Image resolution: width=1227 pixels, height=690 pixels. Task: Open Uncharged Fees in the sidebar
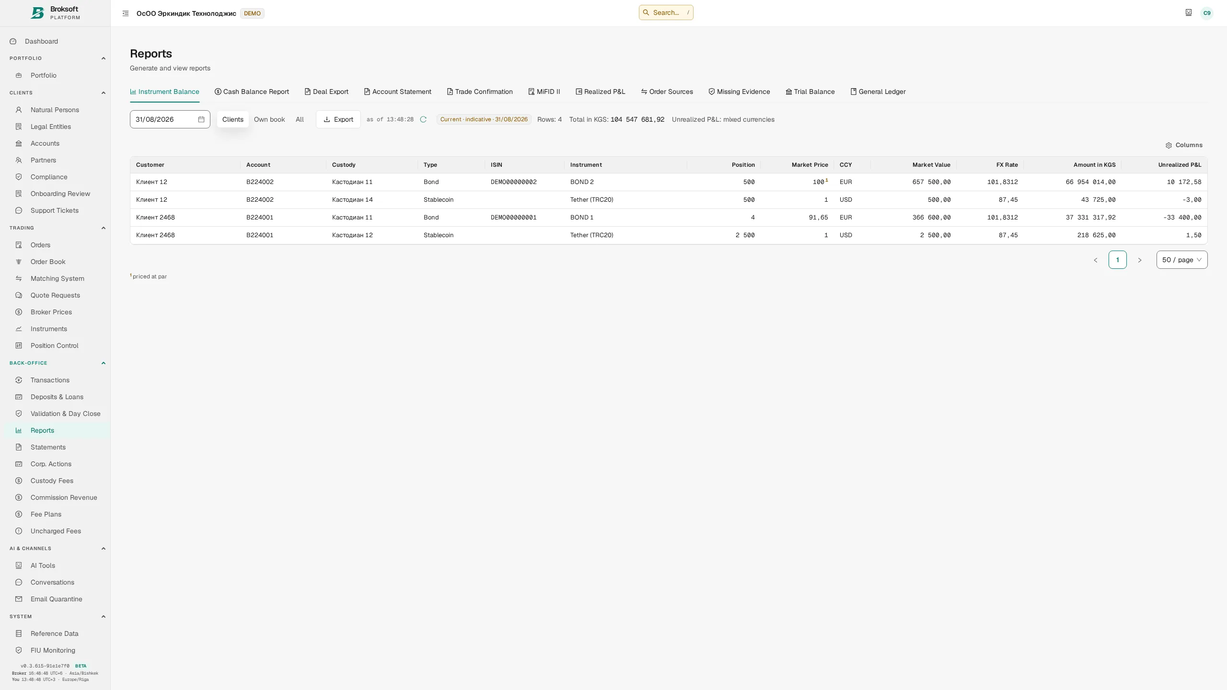(x=56, y=531)
